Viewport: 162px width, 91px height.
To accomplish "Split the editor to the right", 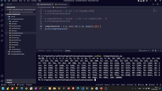I will click(157, 4).
